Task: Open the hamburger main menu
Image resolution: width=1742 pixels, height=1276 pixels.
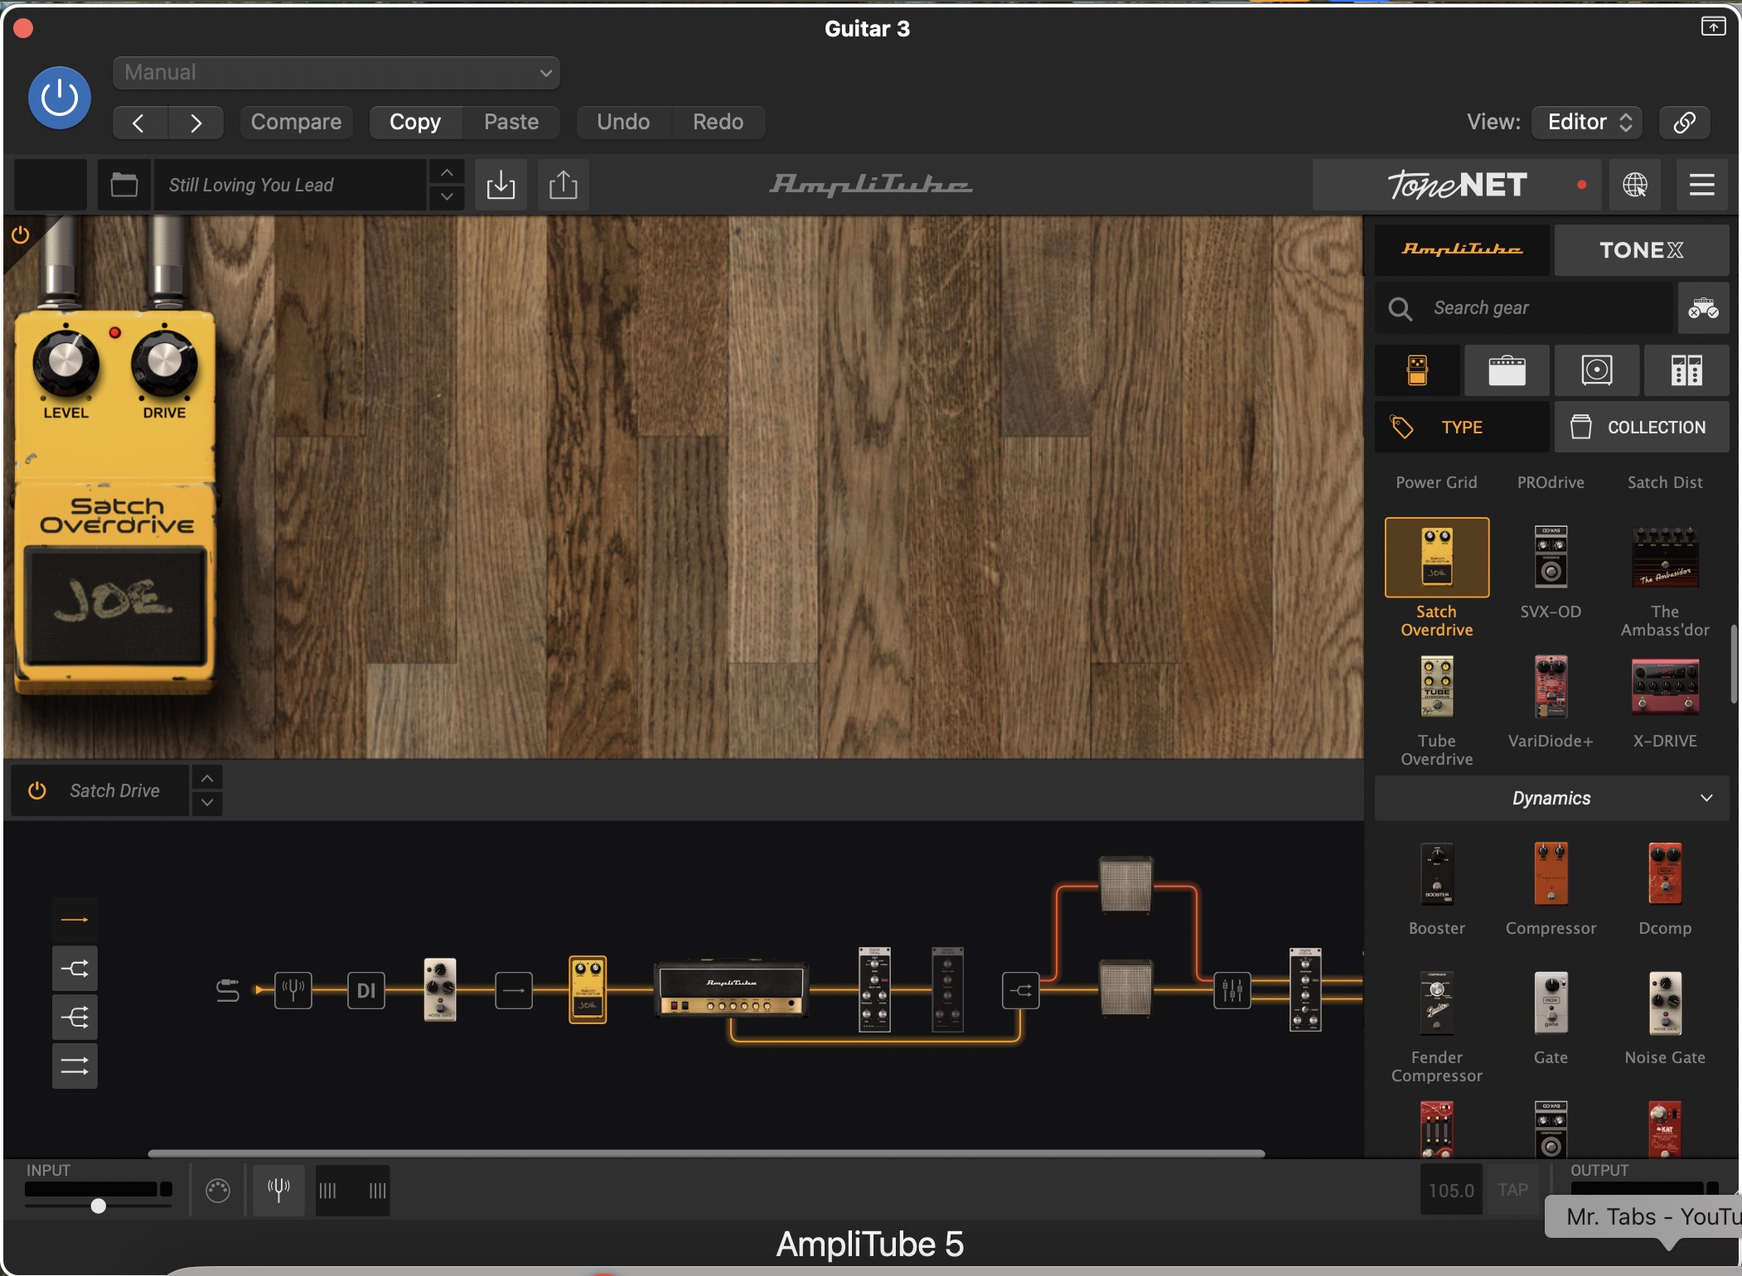Action: pos(1702,185)
